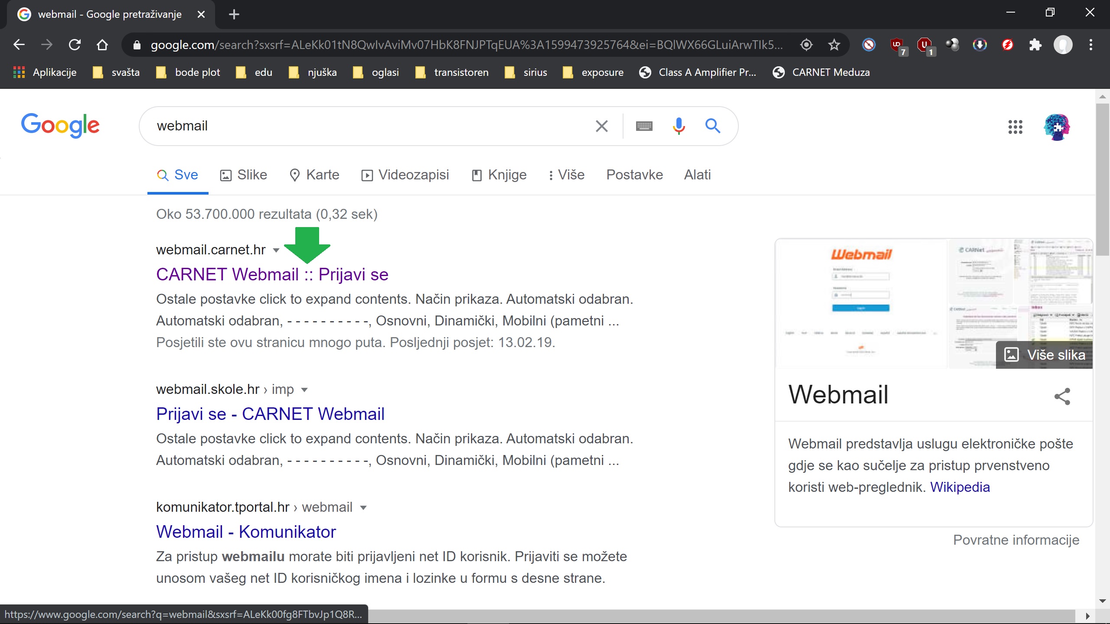Image resolution: width=1110 pixels, height=624 pixels.
Task: Open the Google apps grid
Action: pos(1015,127)
